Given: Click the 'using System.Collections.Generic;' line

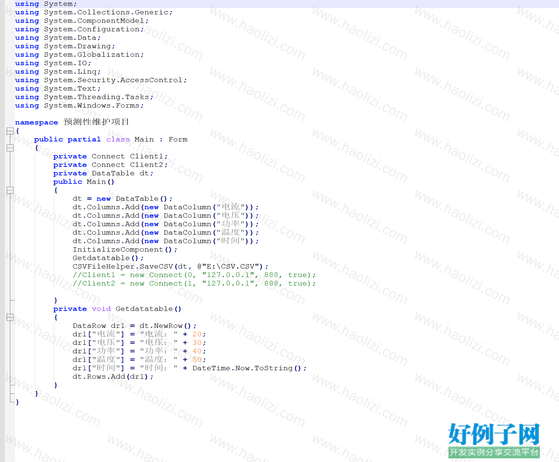Looking at the screenshot, I should click(94, 12).
